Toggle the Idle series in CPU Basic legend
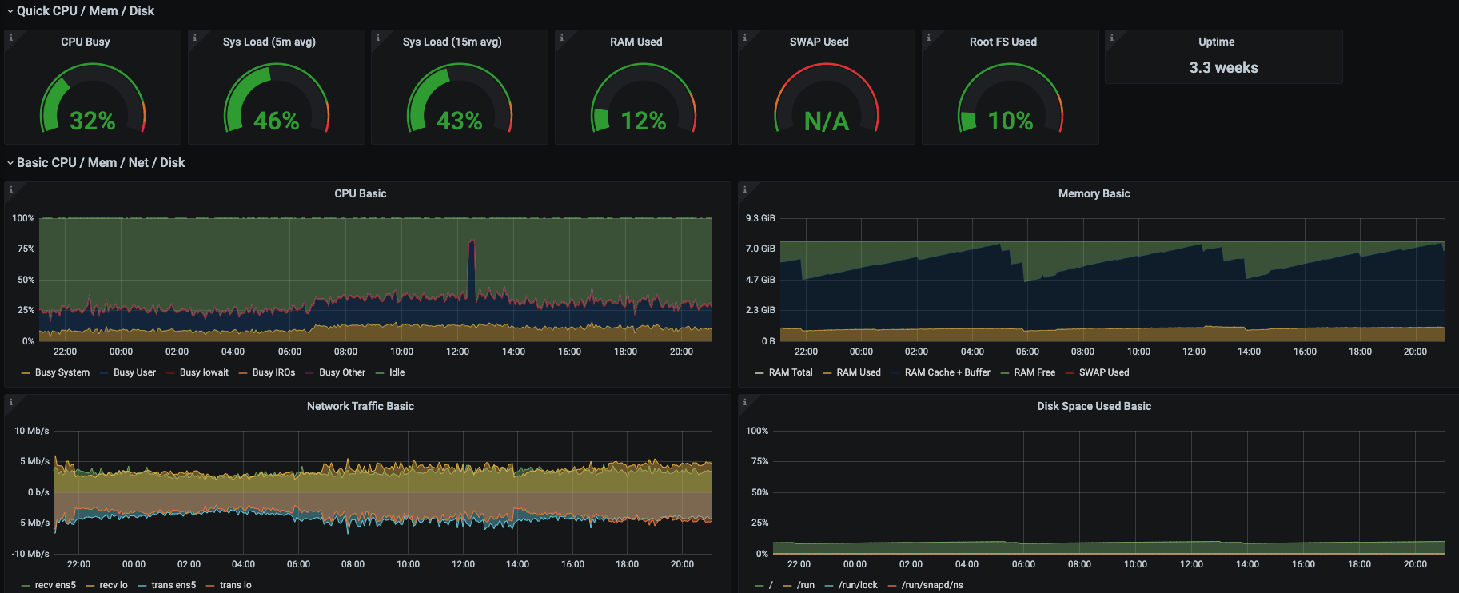The height and width of the screenshot is (593, 1459). tap(397, 372)
